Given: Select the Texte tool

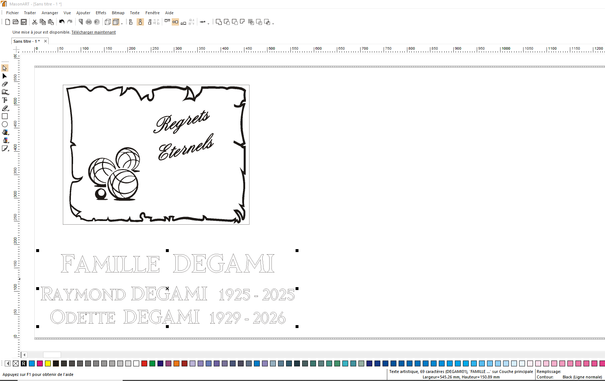Looking at the screenshot, I should (x=5, y=100).
